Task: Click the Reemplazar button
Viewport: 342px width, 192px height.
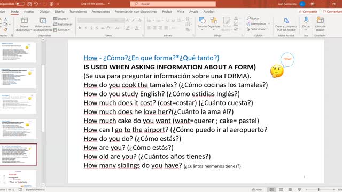Action: click(256, 23)
